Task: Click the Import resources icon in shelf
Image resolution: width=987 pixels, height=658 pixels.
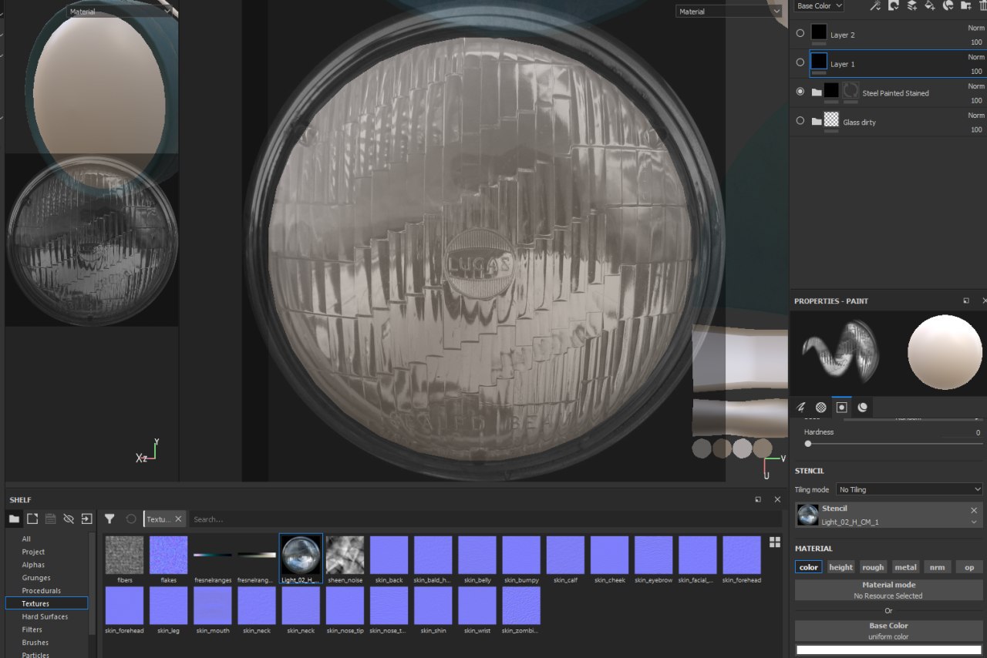Action: [x=86, y=519]
